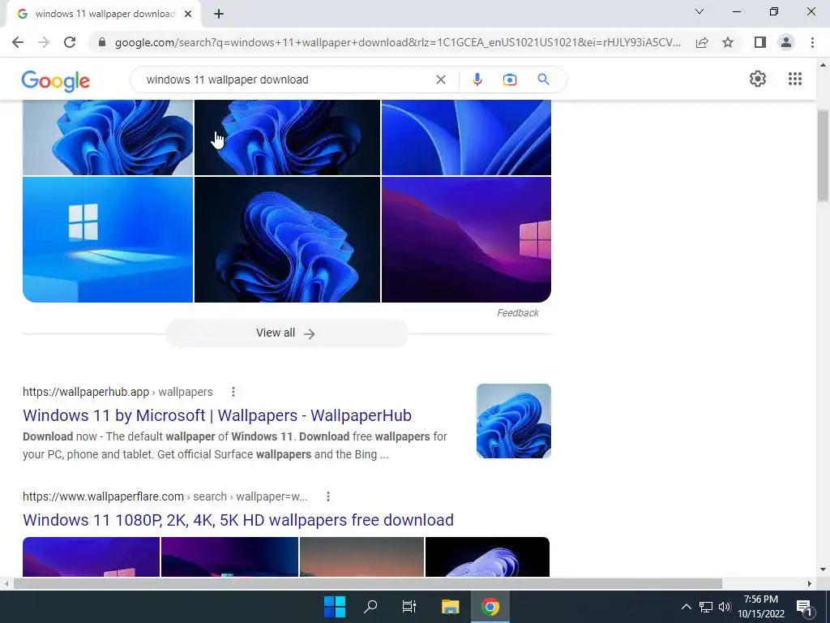Click the wallpaperflare.com URL breadcrumb
The height and width of the screenshot is (623, 830).
(x=165, y=496)
